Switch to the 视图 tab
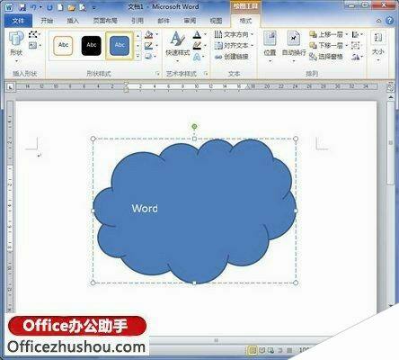 point(216,21)
